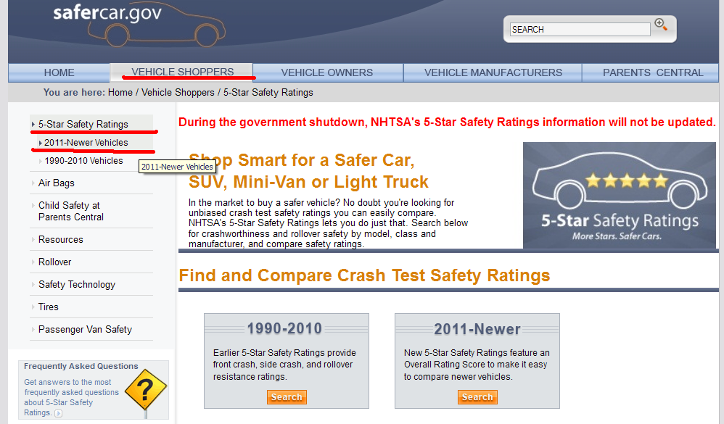Expand the Air Bags sidebar section

point(57,183)
